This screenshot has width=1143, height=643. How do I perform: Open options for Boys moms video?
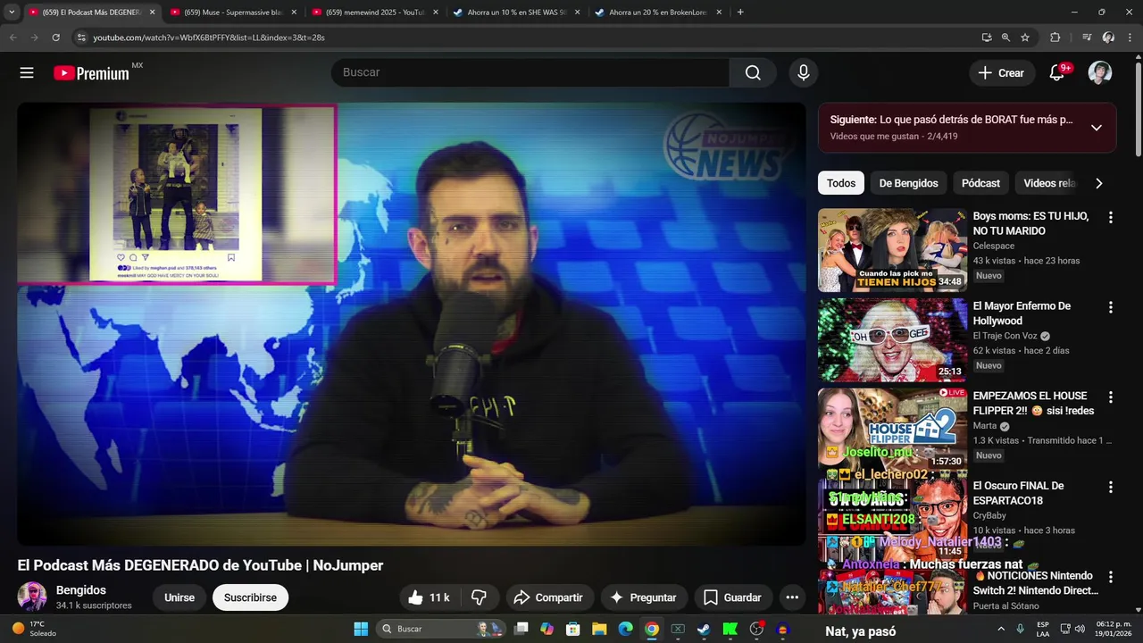[x=1111, y=217]
